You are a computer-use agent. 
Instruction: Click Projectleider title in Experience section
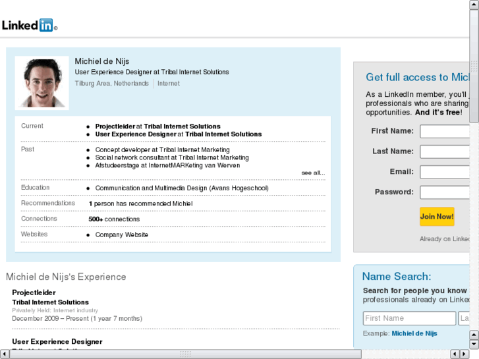pos(34,292)
